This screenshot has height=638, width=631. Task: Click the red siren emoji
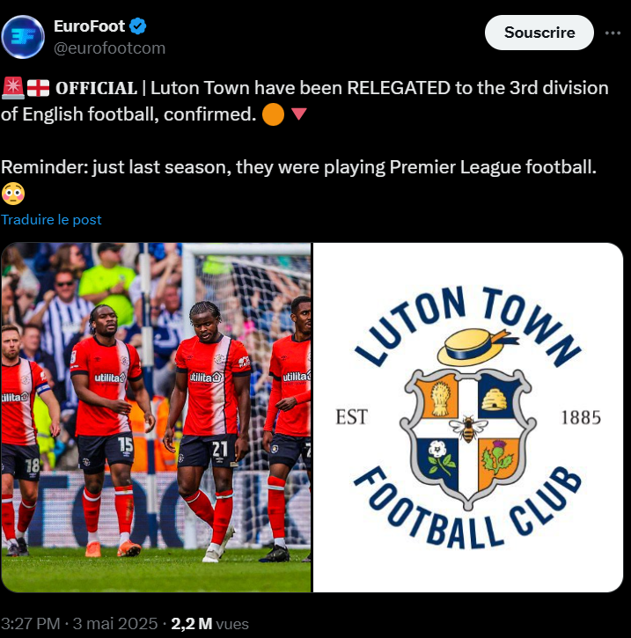[13, 88]
